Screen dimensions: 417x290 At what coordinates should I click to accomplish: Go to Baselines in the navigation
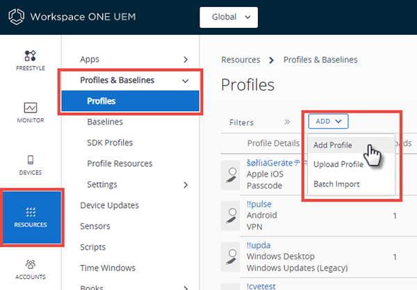[105, 122]
